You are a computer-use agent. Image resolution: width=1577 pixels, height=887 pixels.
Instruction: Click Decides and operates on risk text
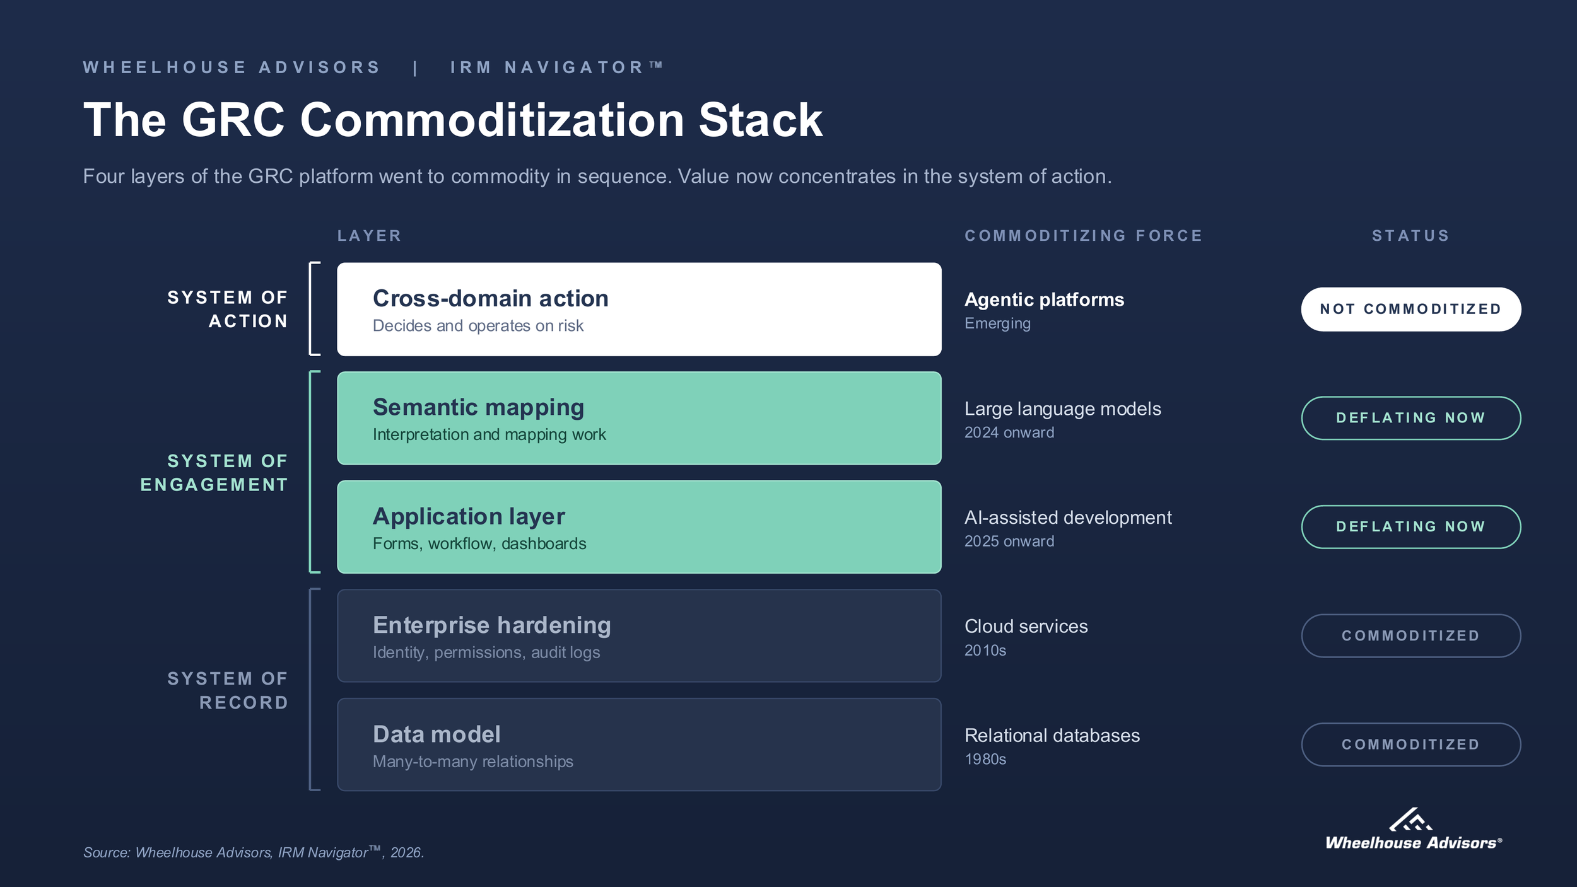pos(478,326)
